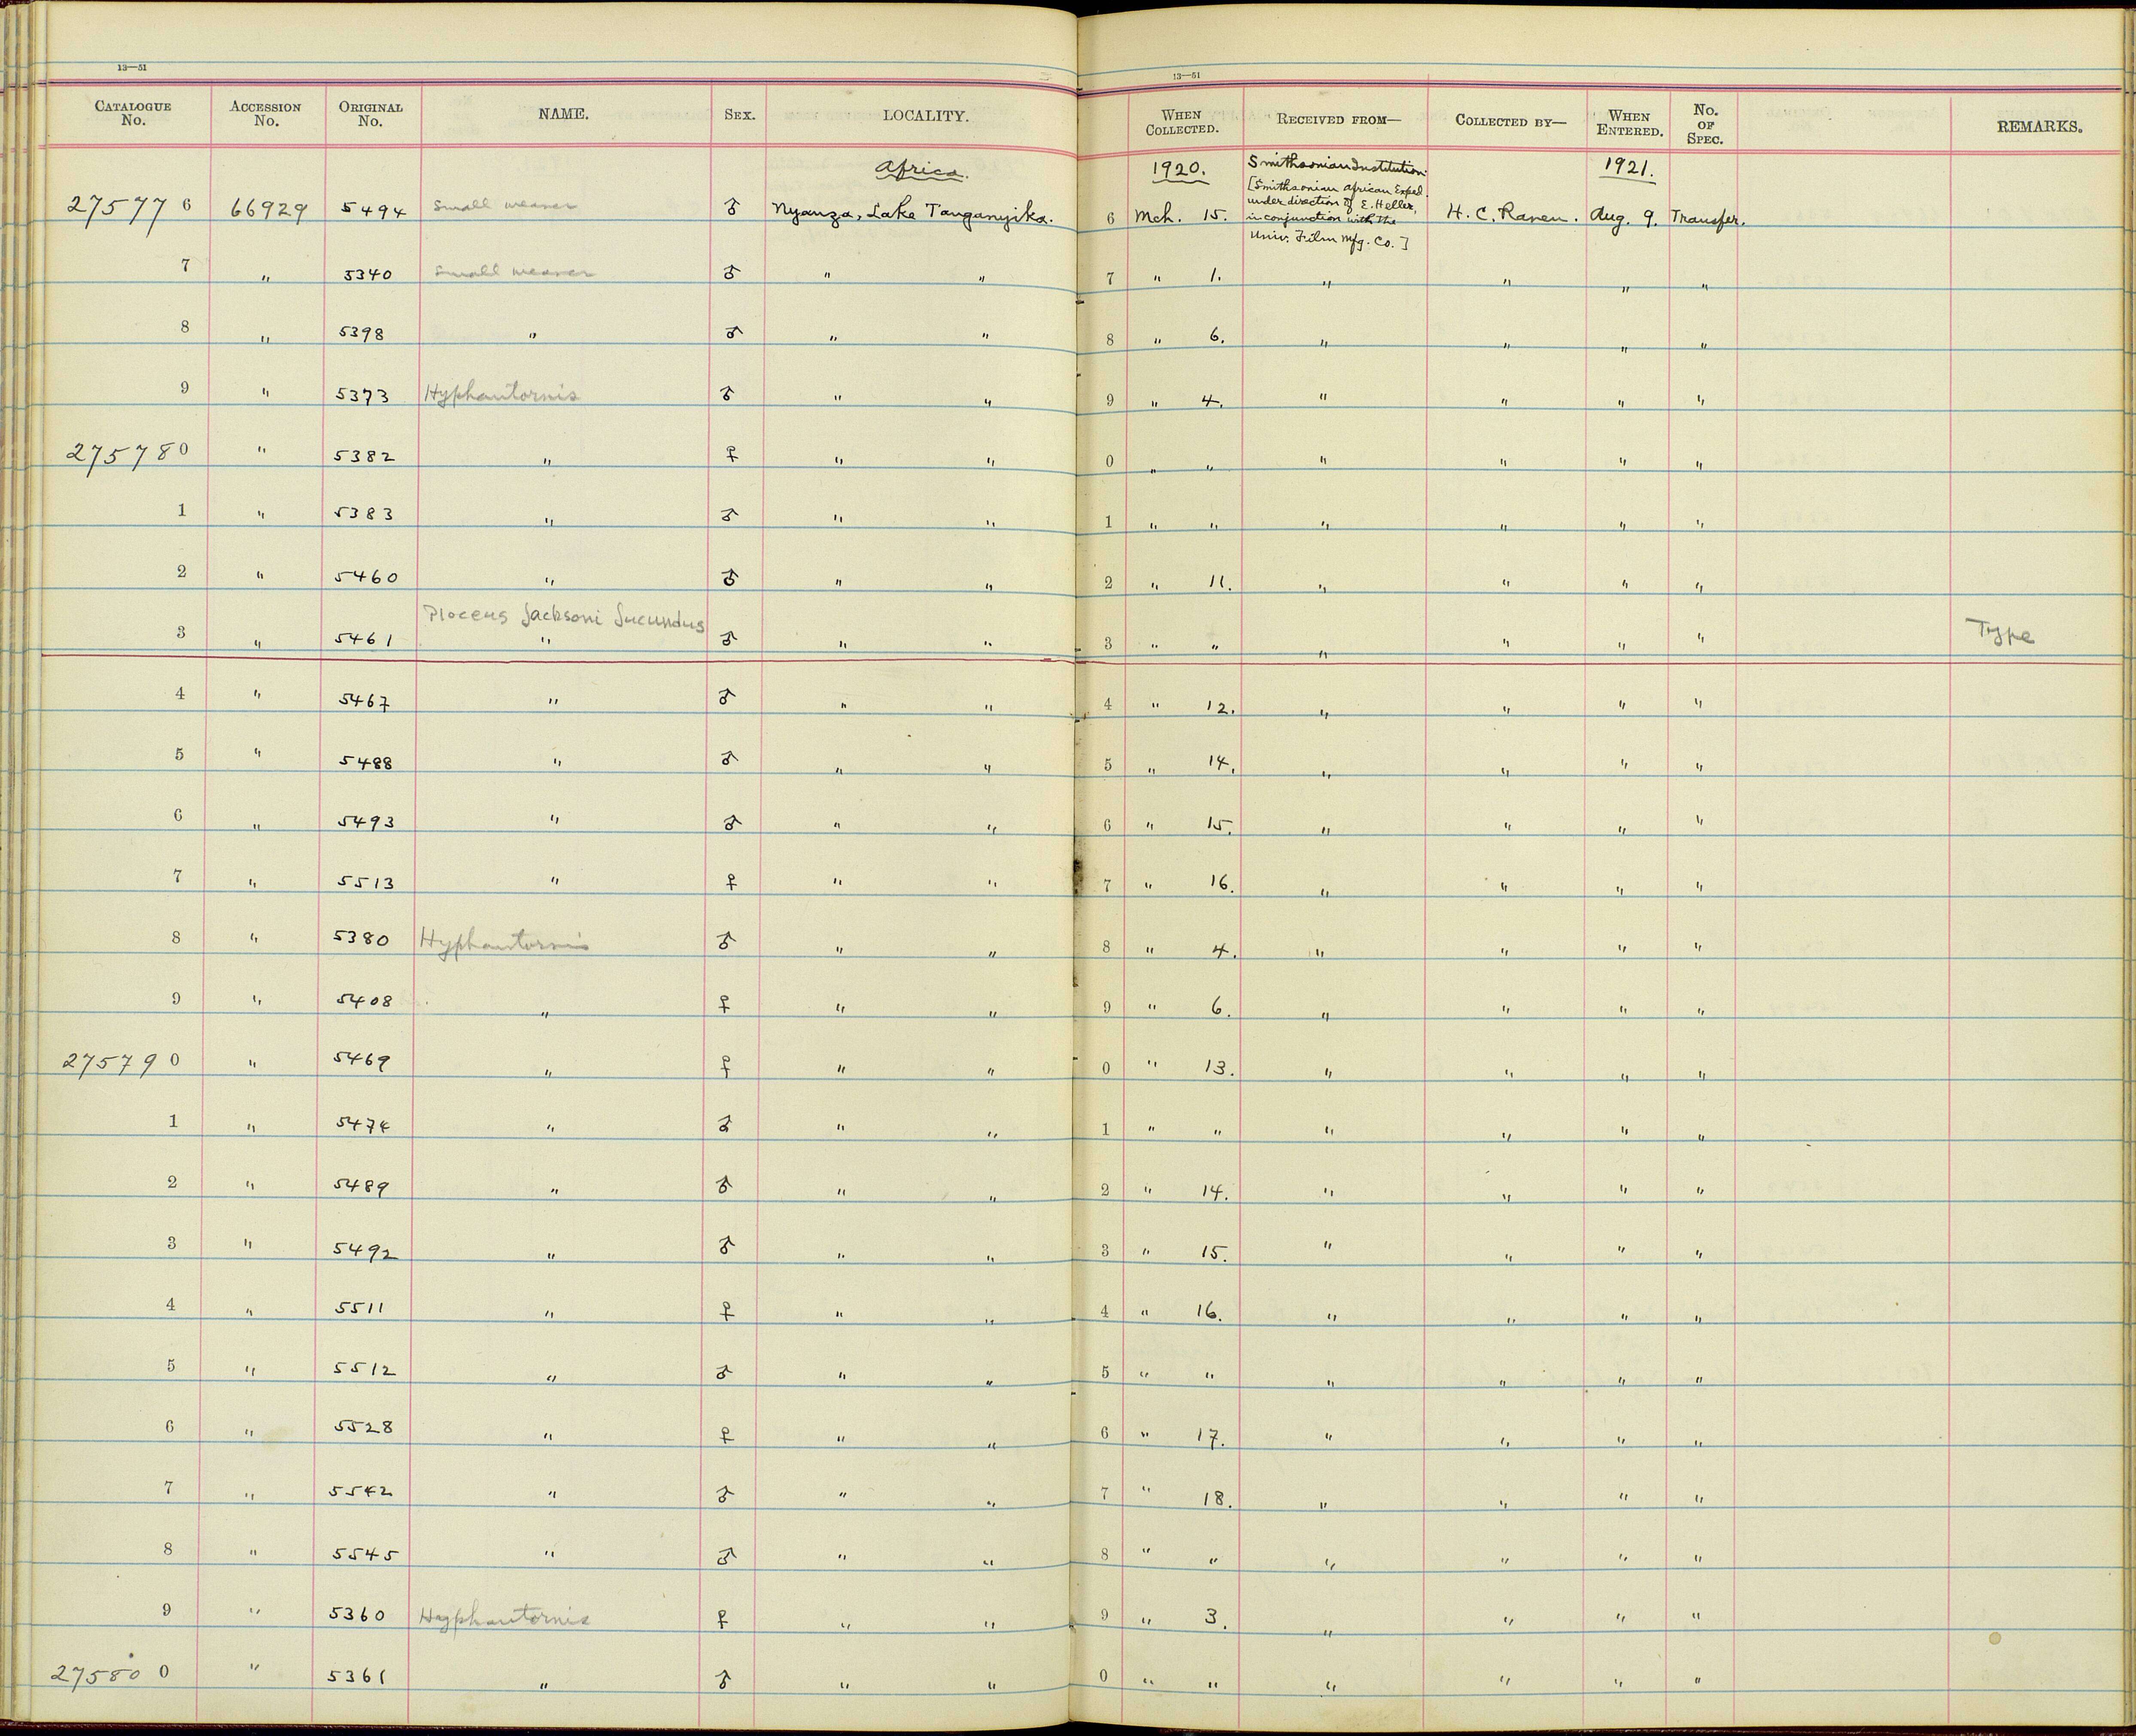Select the 'Hyphantornis' name beside 5360

[505, 1618]
